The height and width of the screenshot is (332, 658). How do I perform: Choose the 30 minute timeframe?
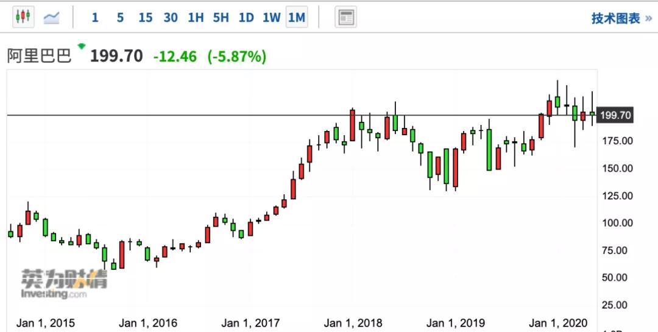pyautogui.click(x=171, y=18)
